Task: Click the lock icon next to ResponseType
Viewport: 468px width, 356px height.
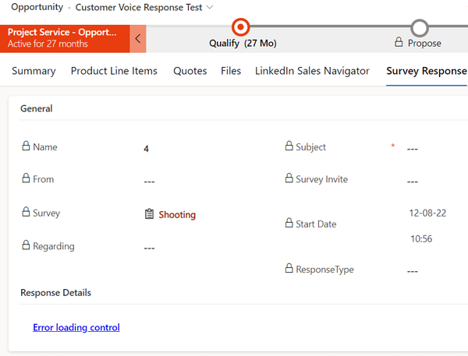Action: [x=289, y=268]
